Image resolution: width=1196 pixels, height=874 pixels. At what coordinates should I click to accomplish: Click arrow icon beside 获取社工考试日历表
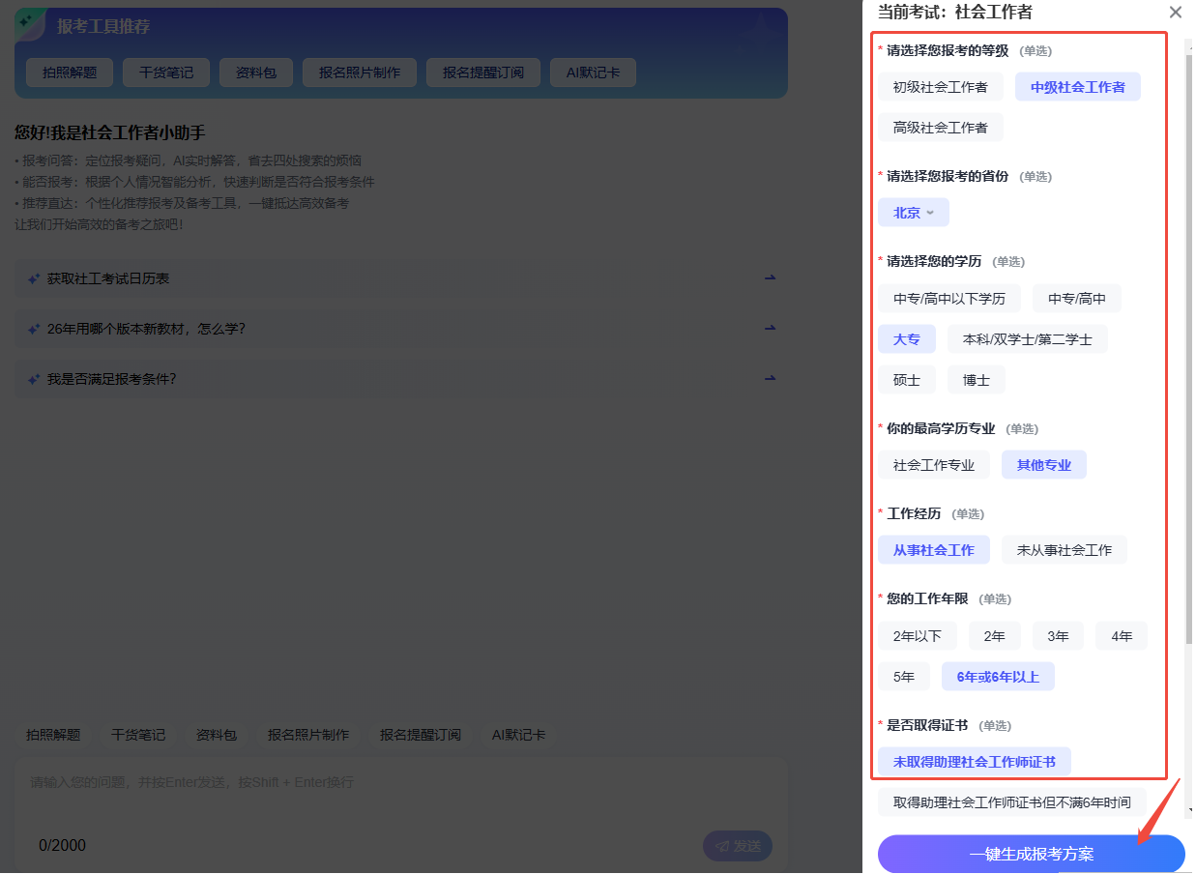click(x=771, y=278)
